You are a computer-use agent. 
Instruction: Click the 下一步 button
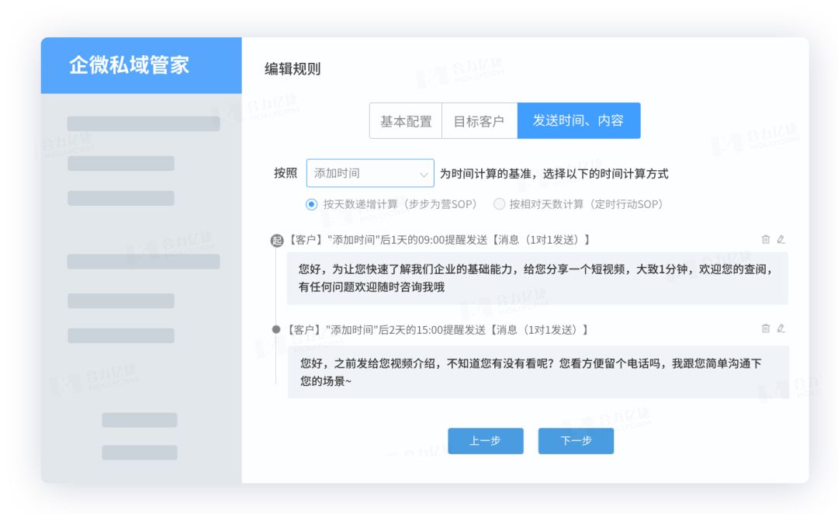click(576, 441)
